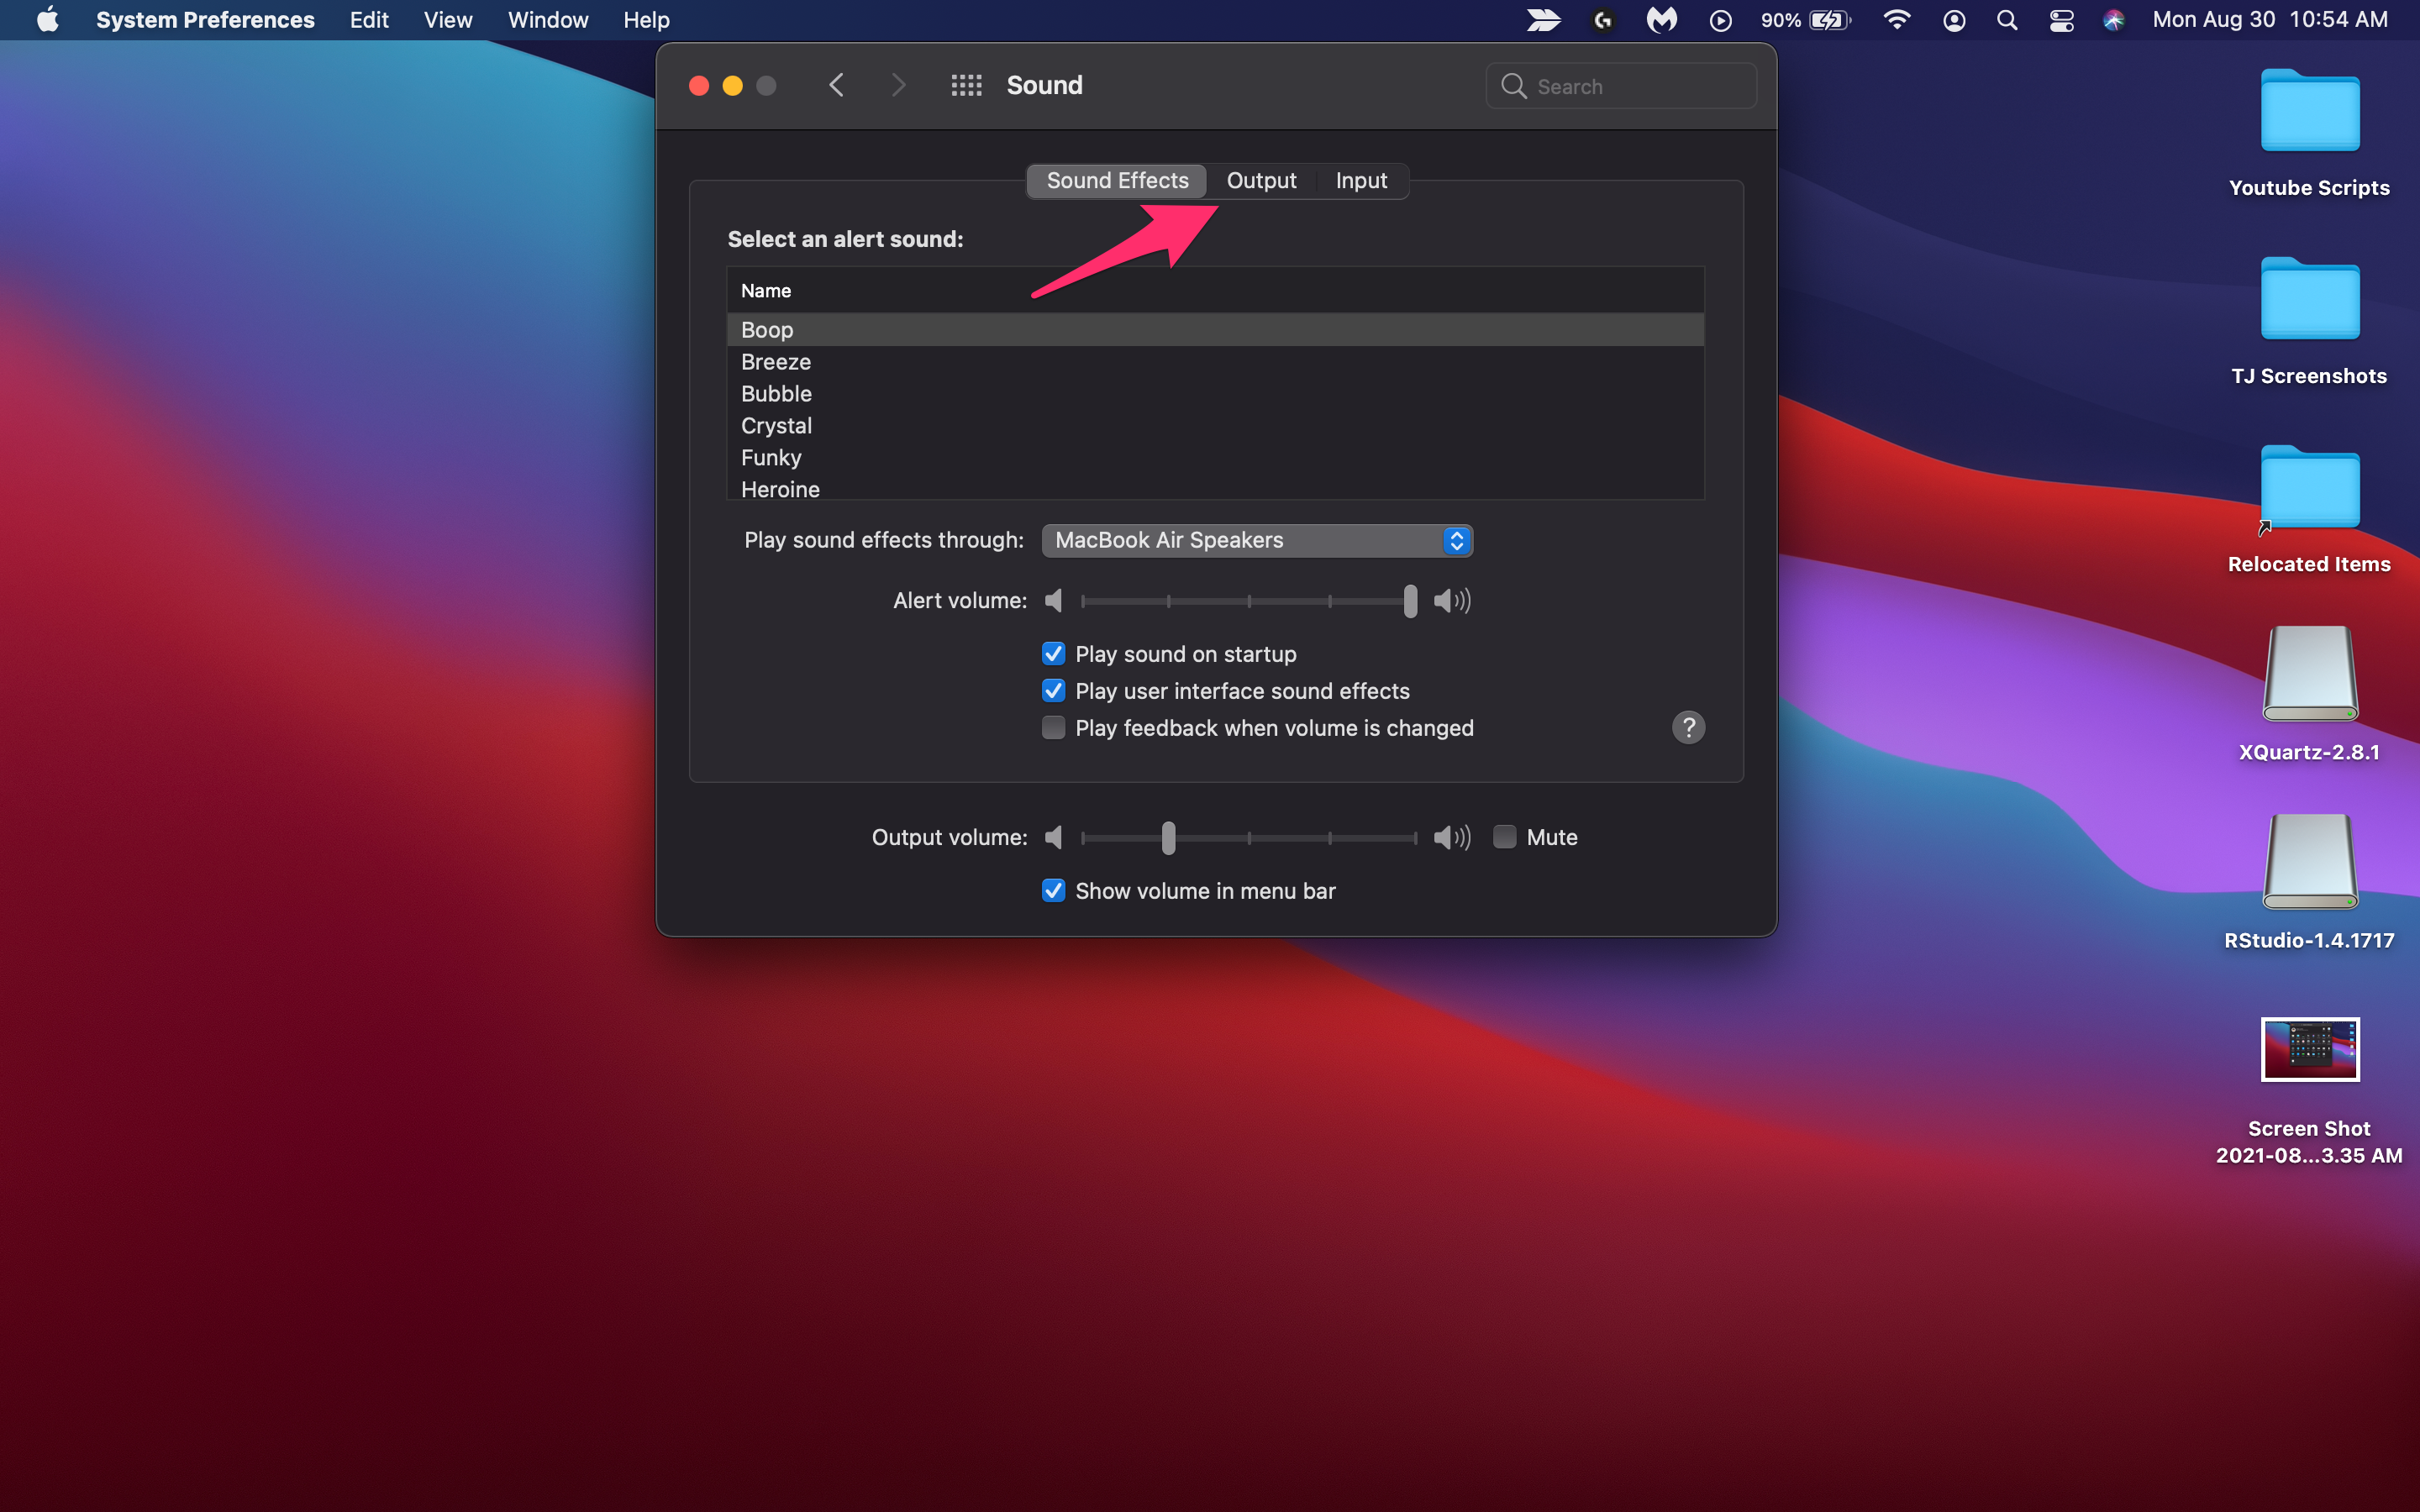The width and height of the screenshot is (2420, 1512).
Task: Switch to the Output tab
Action: 1261,181
